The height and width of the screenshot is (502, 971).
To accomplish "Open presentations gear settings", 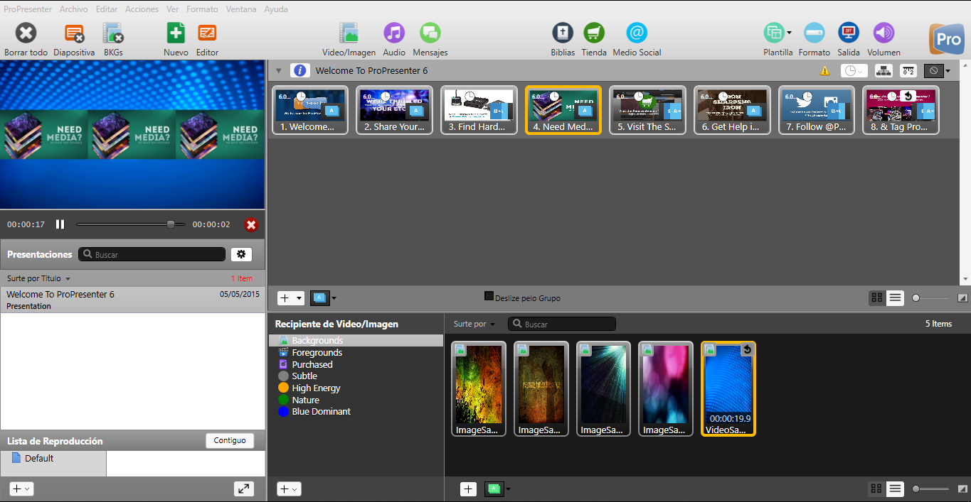I will point(241,254).
